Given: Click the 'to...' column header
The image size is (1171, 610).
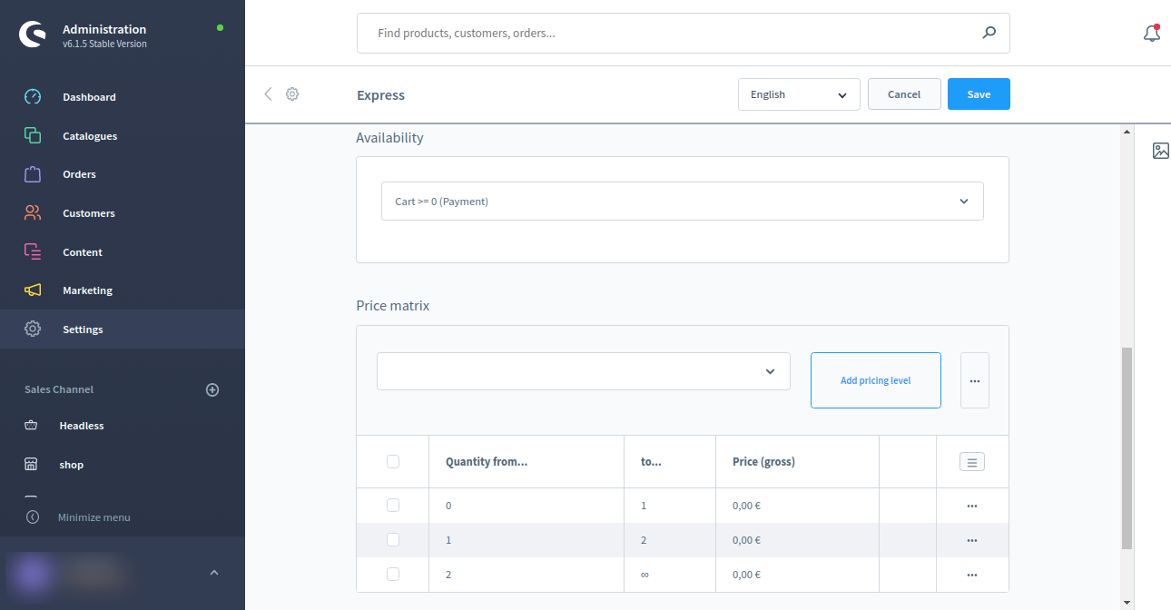Looking at the screenshot, I should click(x=651, y=462).
